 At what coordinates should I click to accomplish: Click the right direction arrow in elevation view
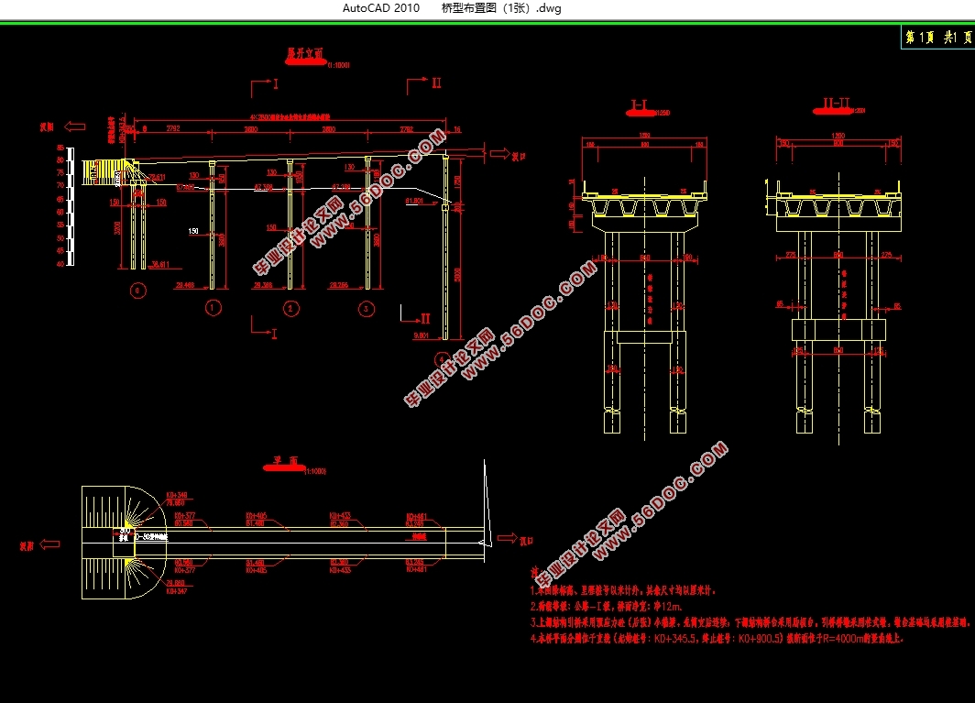(x=499, y=155)
